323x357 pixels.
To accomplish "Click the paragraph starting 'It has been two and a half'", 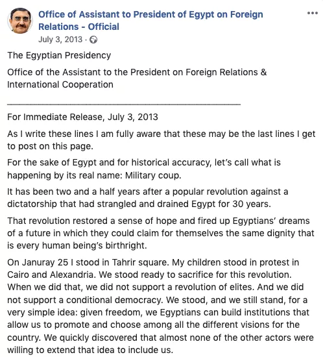I will point(148,197).
